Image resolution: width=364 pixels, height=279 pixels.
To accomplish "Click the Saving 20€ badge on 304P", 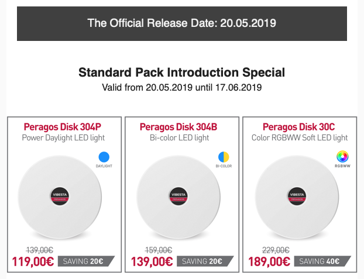I will [84, 261].
